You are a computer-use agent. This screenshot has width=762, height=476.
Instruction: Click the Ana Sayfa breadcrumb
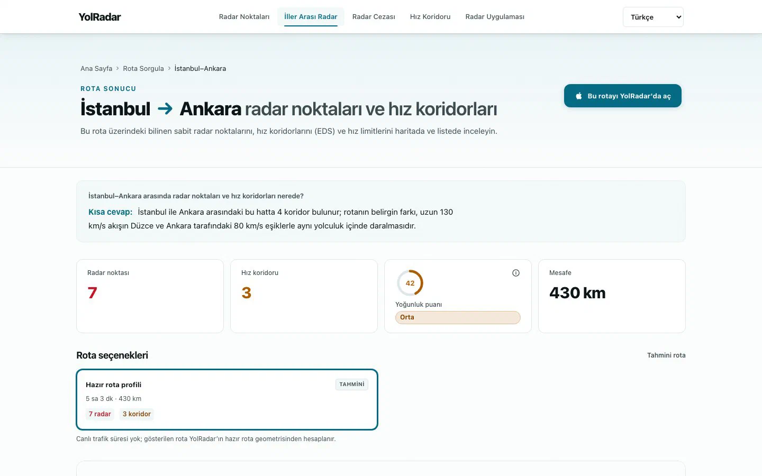point(96,69)
